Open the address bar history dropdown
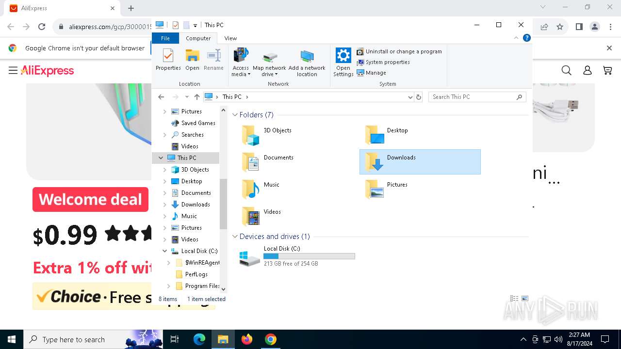The width and height of the screenshot is (621, 349). click(410, 97)
